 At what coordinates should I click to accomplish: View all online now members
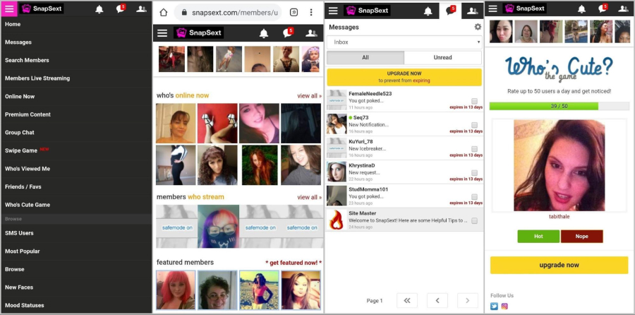point(310,96)
